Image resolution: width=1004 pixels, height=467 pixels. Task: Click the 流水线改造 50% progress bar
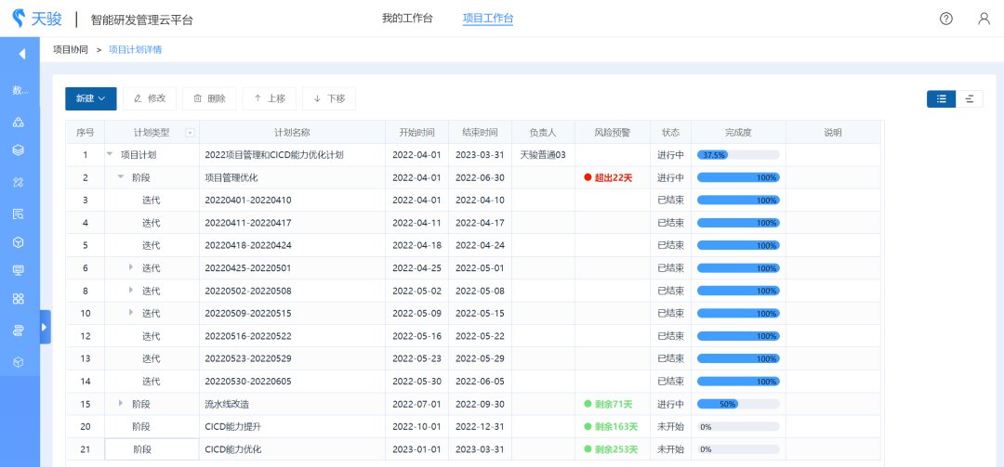[738, 404]
